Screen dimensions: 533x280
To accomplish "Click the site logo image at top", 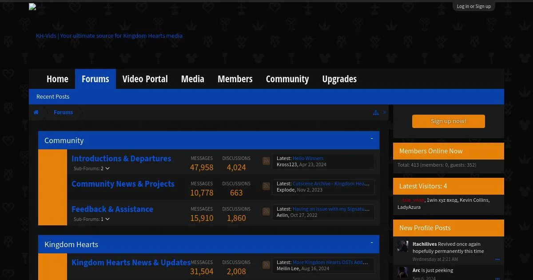I will point(32,7).
